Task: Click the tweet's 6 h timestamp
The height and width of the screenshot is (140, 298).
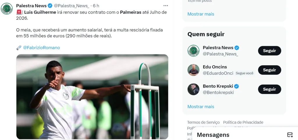Action: coord(96,6)
